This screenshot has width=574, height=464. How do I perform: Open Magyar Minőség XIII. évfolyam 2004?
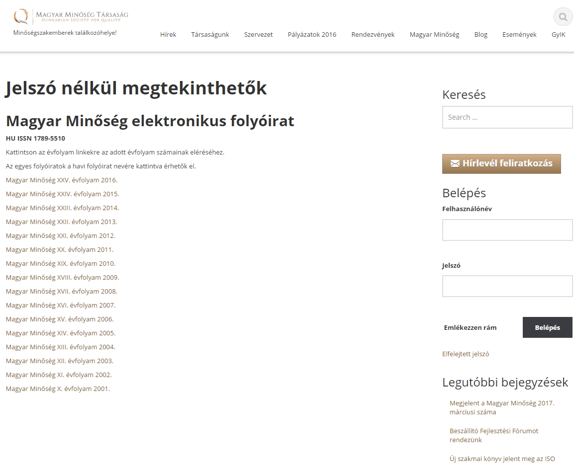pyautogui.click(x=61, y=347)
